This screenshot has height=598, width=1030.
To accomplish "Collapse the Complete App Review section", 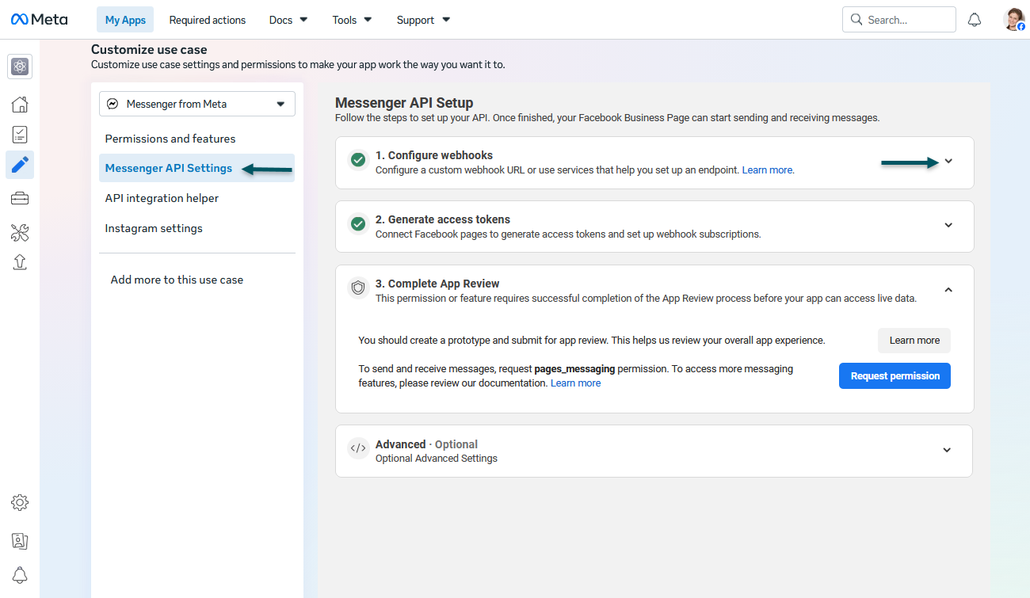I will pyautogui.click(x=948, y=289).
